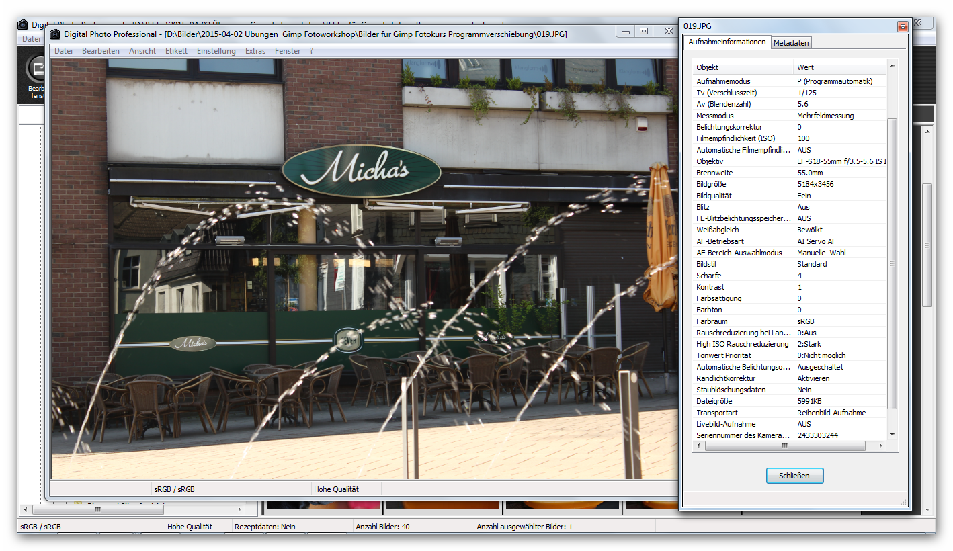Select the Aufnahmemodus row

click(x=790, y=81)
